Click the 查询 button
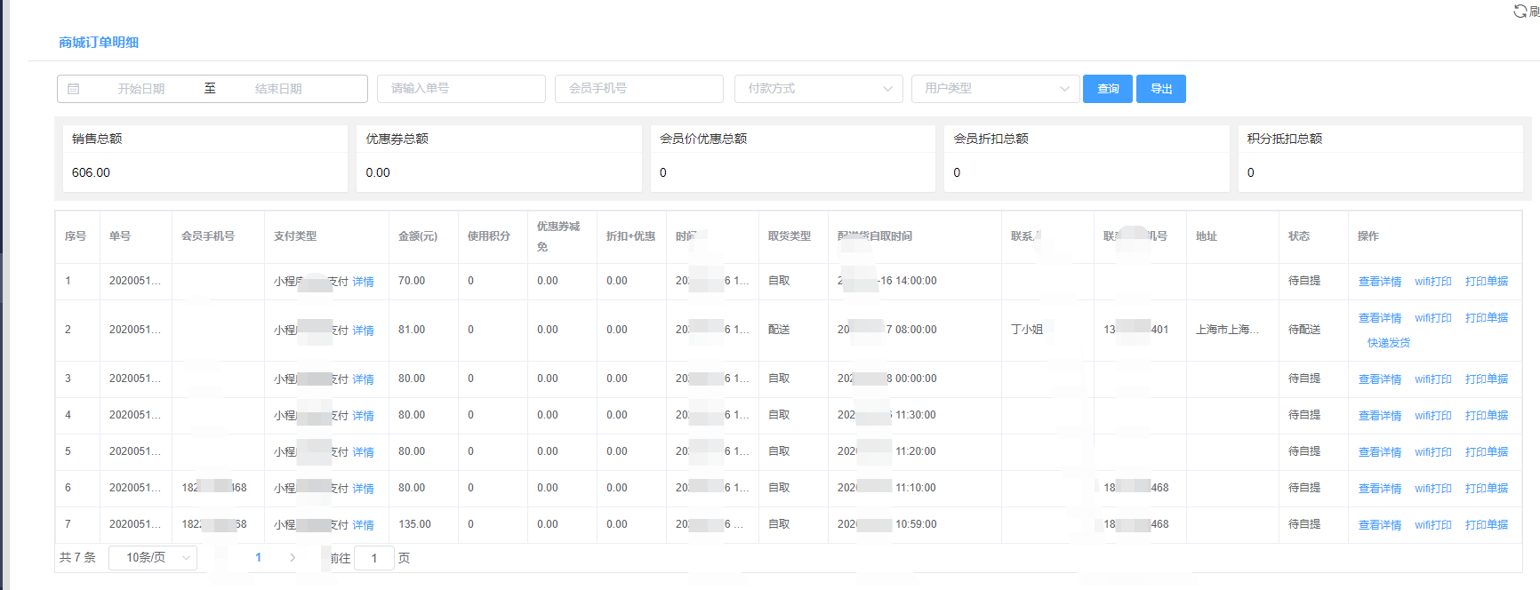Screen dimensions: 1540x590 point(1107,89)
